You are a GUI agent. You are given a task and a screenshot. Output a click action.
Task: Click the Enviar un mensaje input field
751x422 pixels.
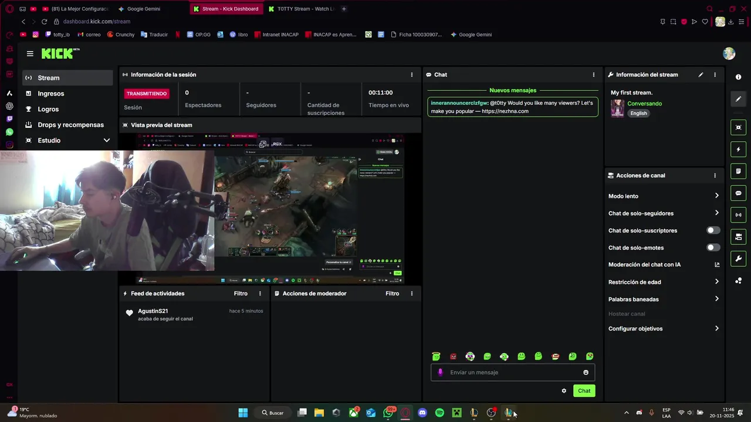(x=513, y=372)
